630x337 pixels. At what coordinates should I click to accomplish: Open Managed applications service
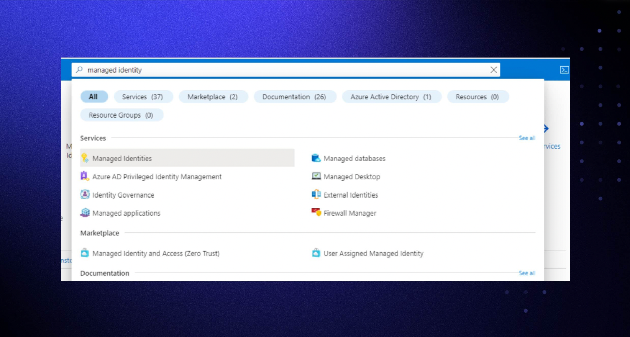[126, 213]
